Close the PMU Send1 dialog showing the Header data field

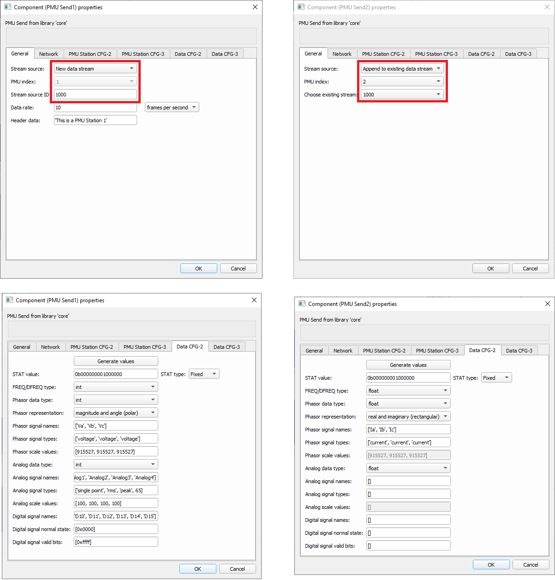255,7
